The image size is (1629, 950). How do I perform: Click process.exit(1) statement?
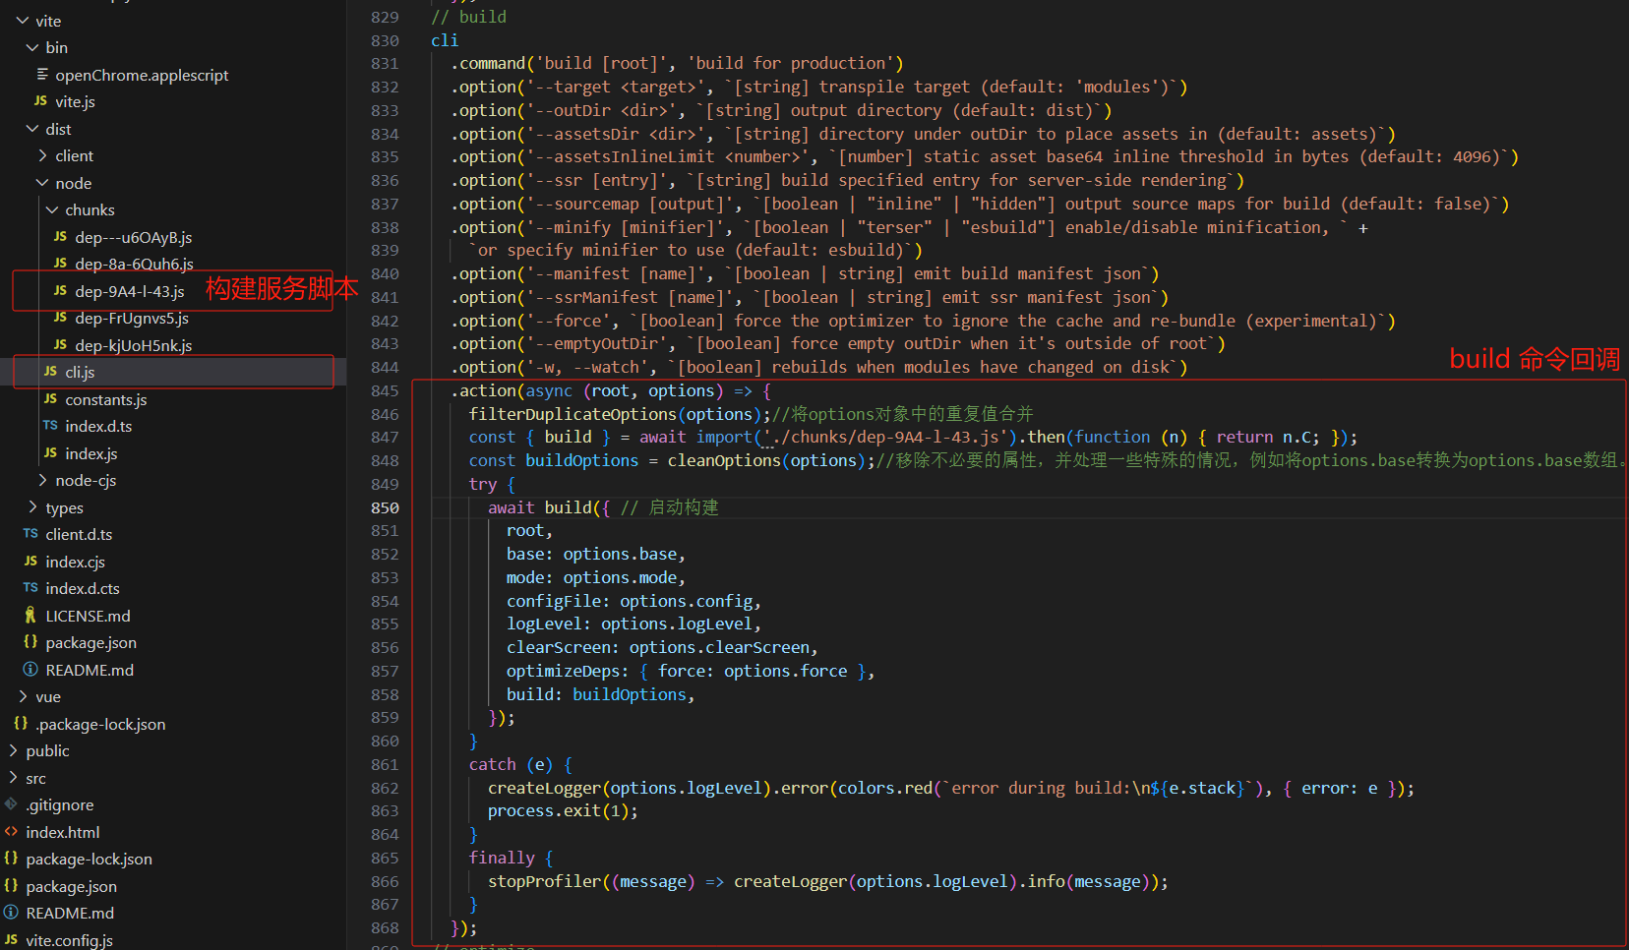(563, 811)
